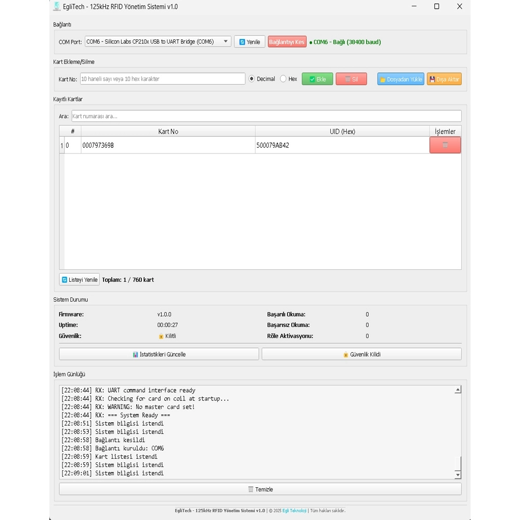The image size is (520, 520).
Task: Click Bağlantıyı Kes to disconnect
Action: pos(287,42)
